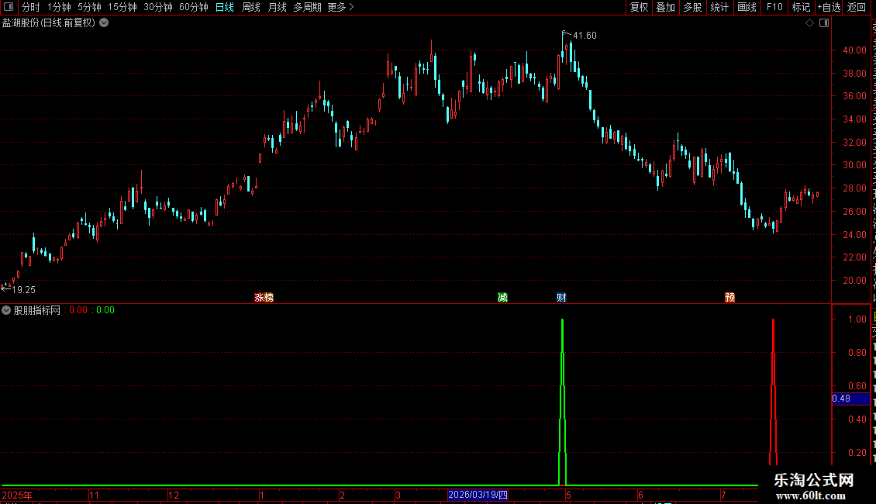Screen dimensions: 876x504
Task: Click the 30.00 price axis label
Action: click(855, 165)
